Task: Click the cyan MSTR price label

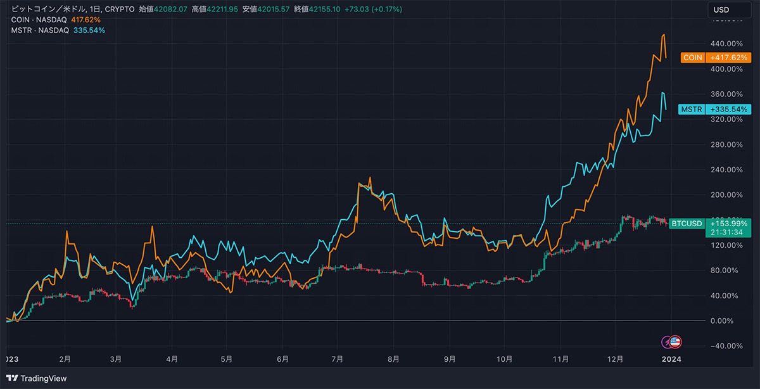Action: coord(714,109)
